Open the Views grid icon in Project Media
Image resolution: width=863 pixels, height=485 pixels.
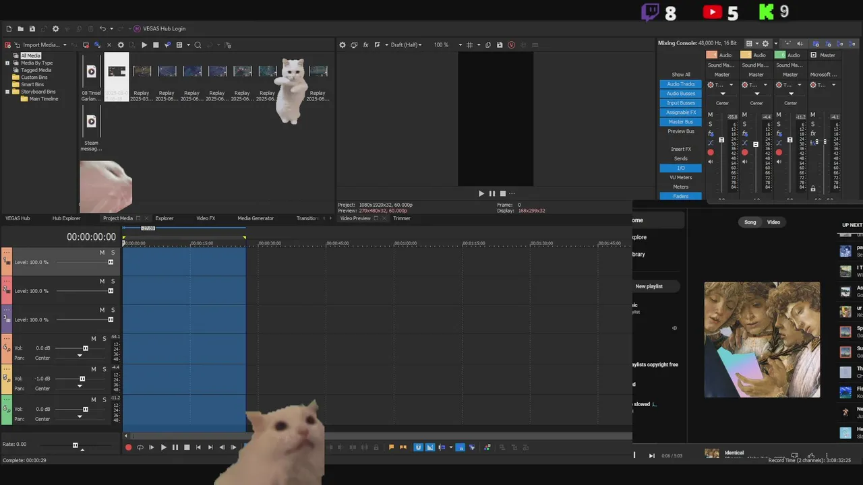coord(179,45)
